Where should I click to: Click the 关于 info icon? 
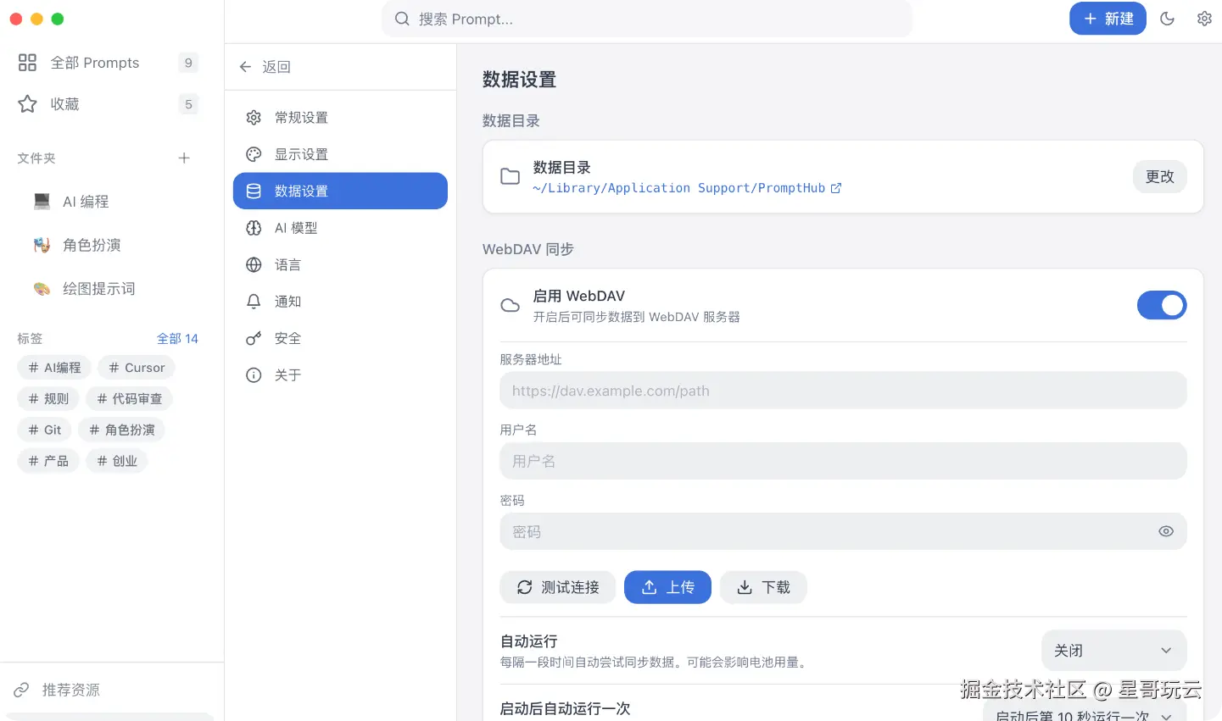254,375
